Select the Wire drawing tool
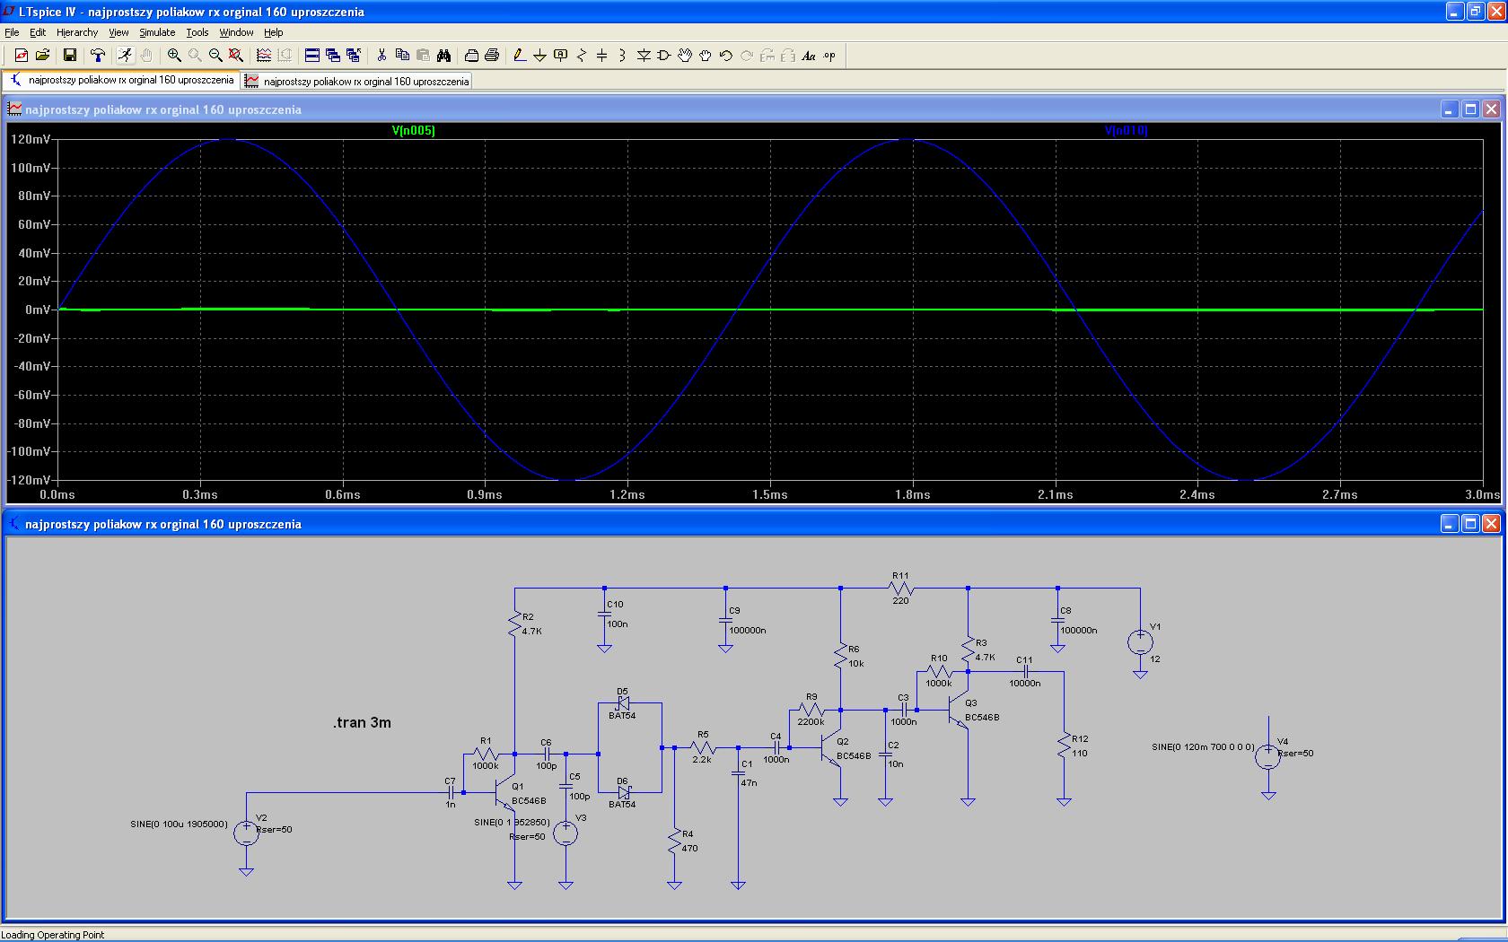1508x942 pixels. [x=519, y=56]
